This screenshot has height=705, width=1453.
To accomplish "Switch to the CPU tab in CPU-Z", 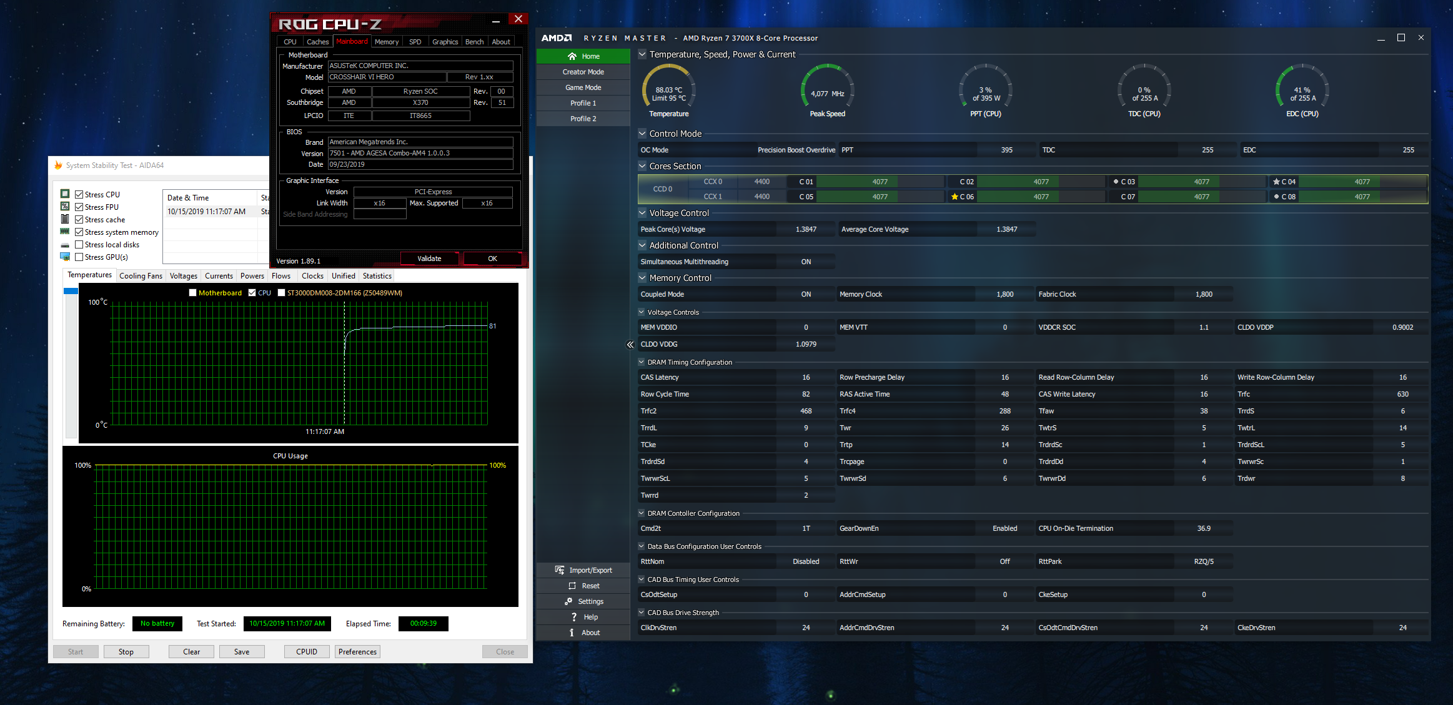I will point(290,42).
